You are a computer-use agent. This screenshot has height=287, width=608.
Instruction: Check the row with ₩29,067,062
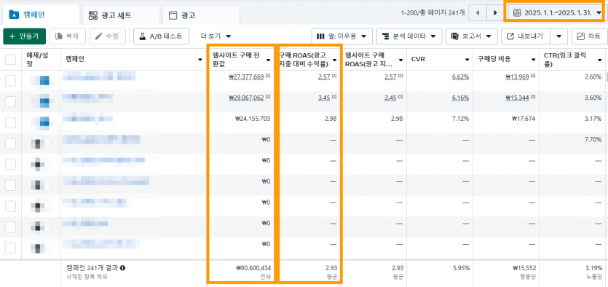[10, 101]
